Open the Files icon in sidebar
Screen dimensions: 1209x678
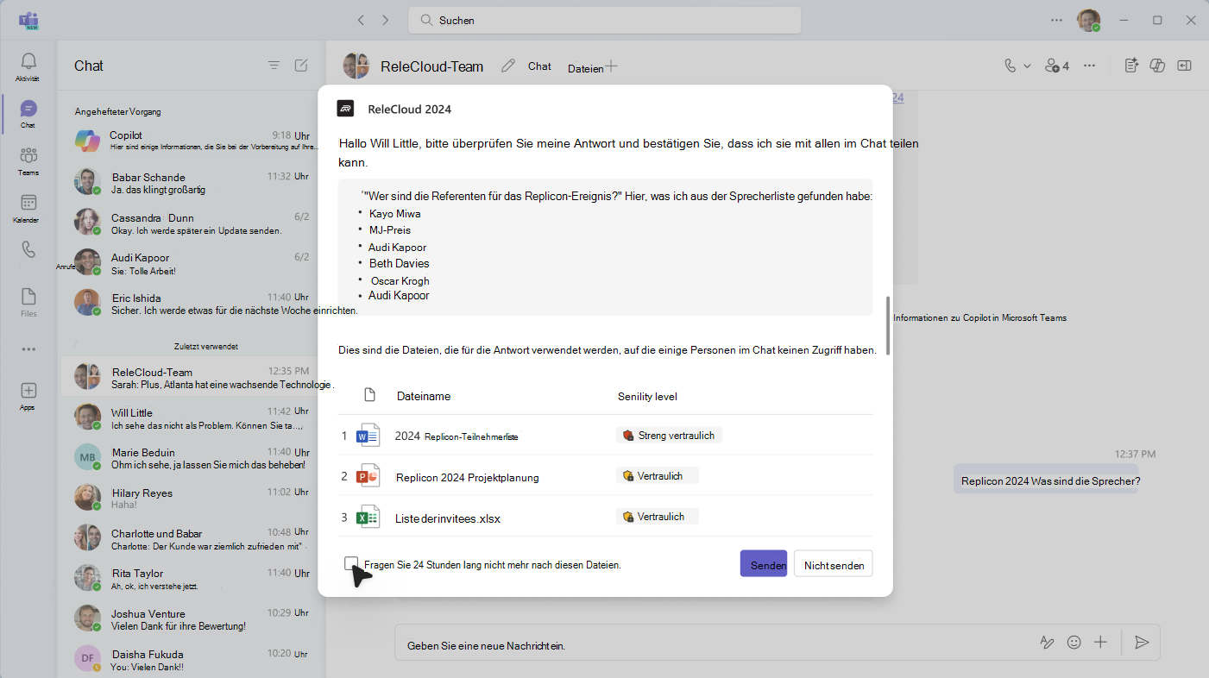(x=28, y=297)
